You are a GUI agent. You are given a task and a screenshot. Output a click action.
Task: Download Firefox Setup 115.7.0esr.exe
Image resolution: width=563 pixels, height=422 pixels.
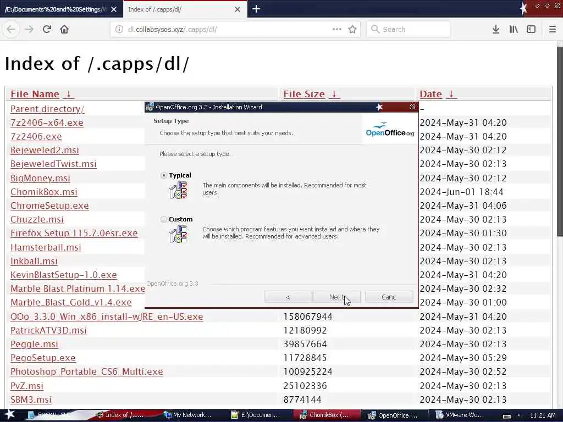tap(74, 233)
